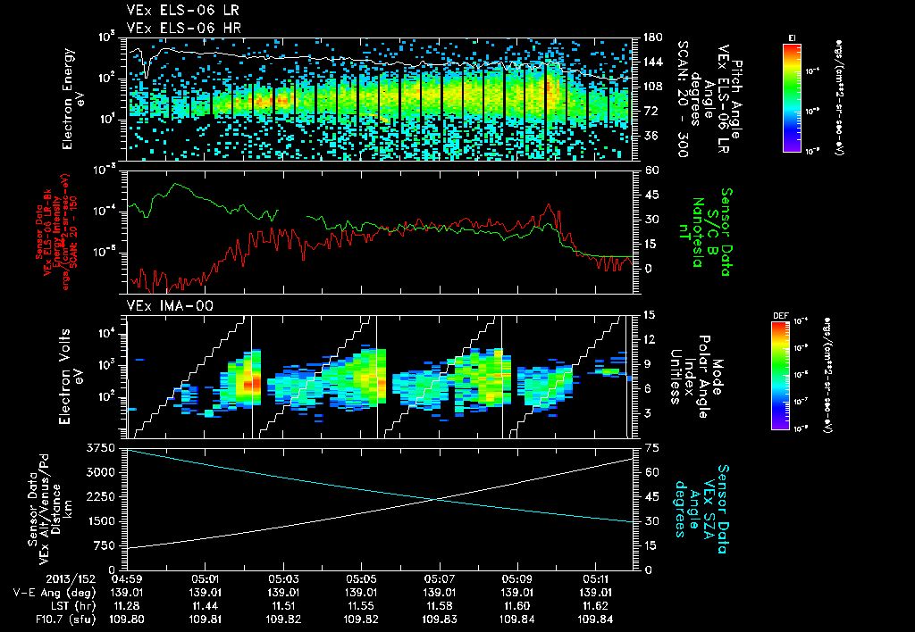Image resolution: width=915 pixels, height=632 pixels.
Task: Click the DEF rainbow color bar
Action: coord(780,376)
